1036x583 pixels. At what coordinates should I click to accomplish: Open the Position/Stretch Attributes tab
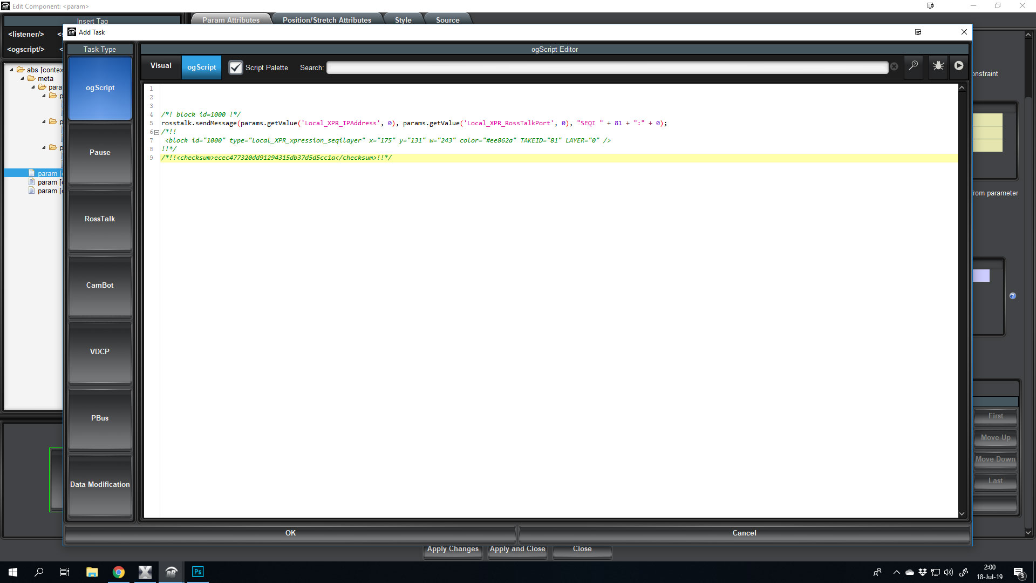pyautogui.click(x=326, y=20)
